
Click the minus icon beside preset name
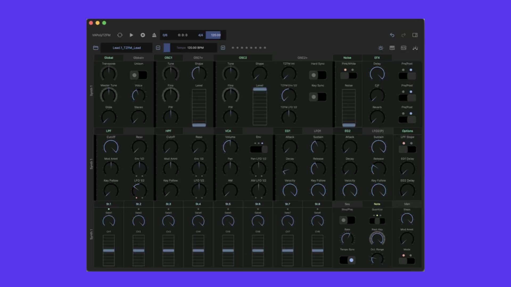pyautogui.click(x=158, y=48)
